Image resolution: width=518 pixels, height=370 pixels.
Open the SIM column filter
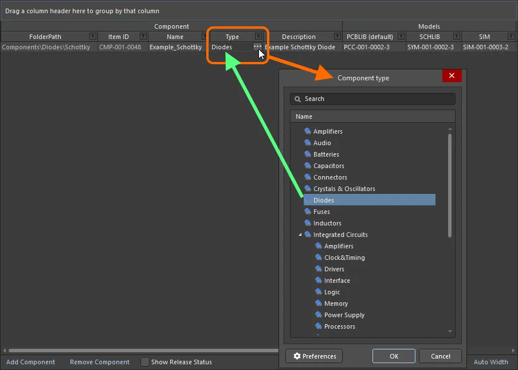[511, 36]
